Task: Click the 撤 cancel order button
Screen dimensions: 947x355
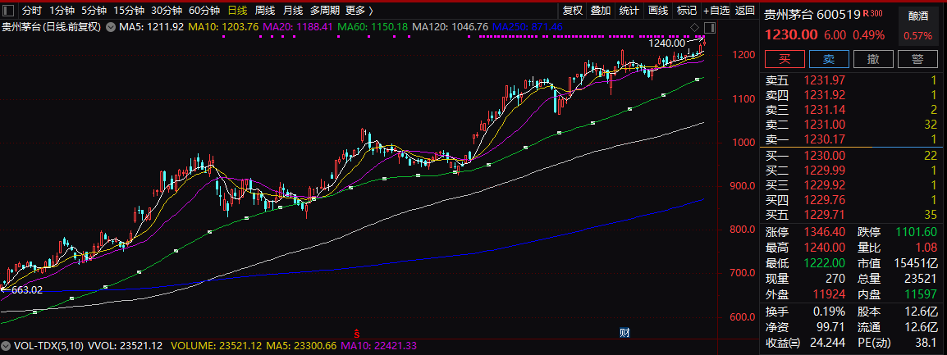Action: click(873, 59)
